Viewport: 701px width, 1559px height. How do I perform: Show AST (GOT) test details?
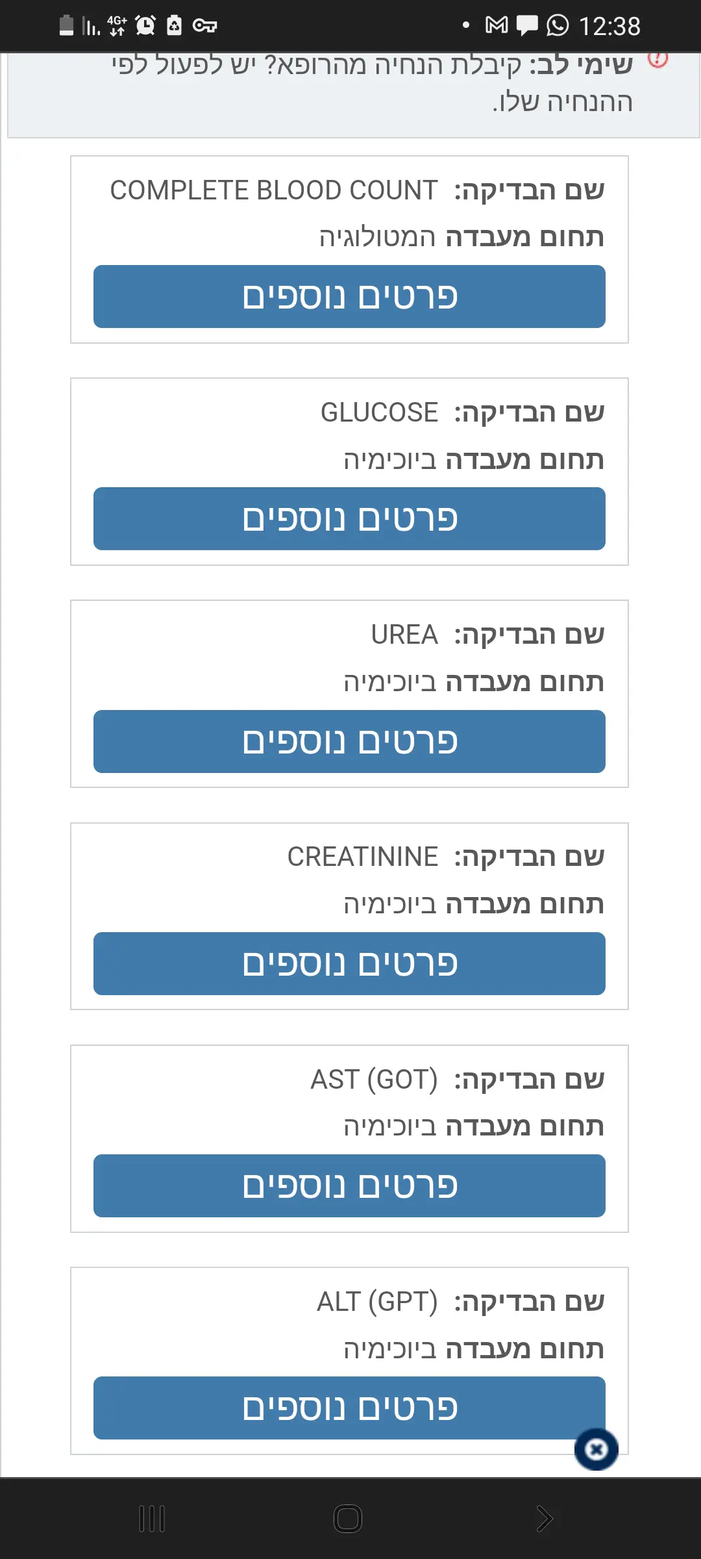(x=349, y=1185)
